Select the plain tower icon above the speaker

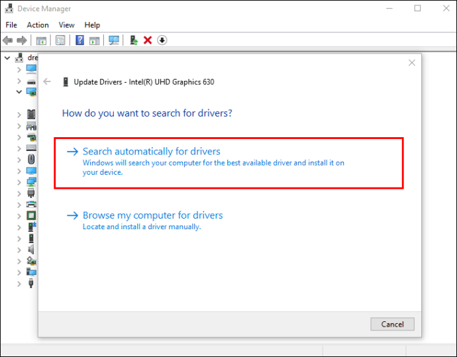[31, 238]
